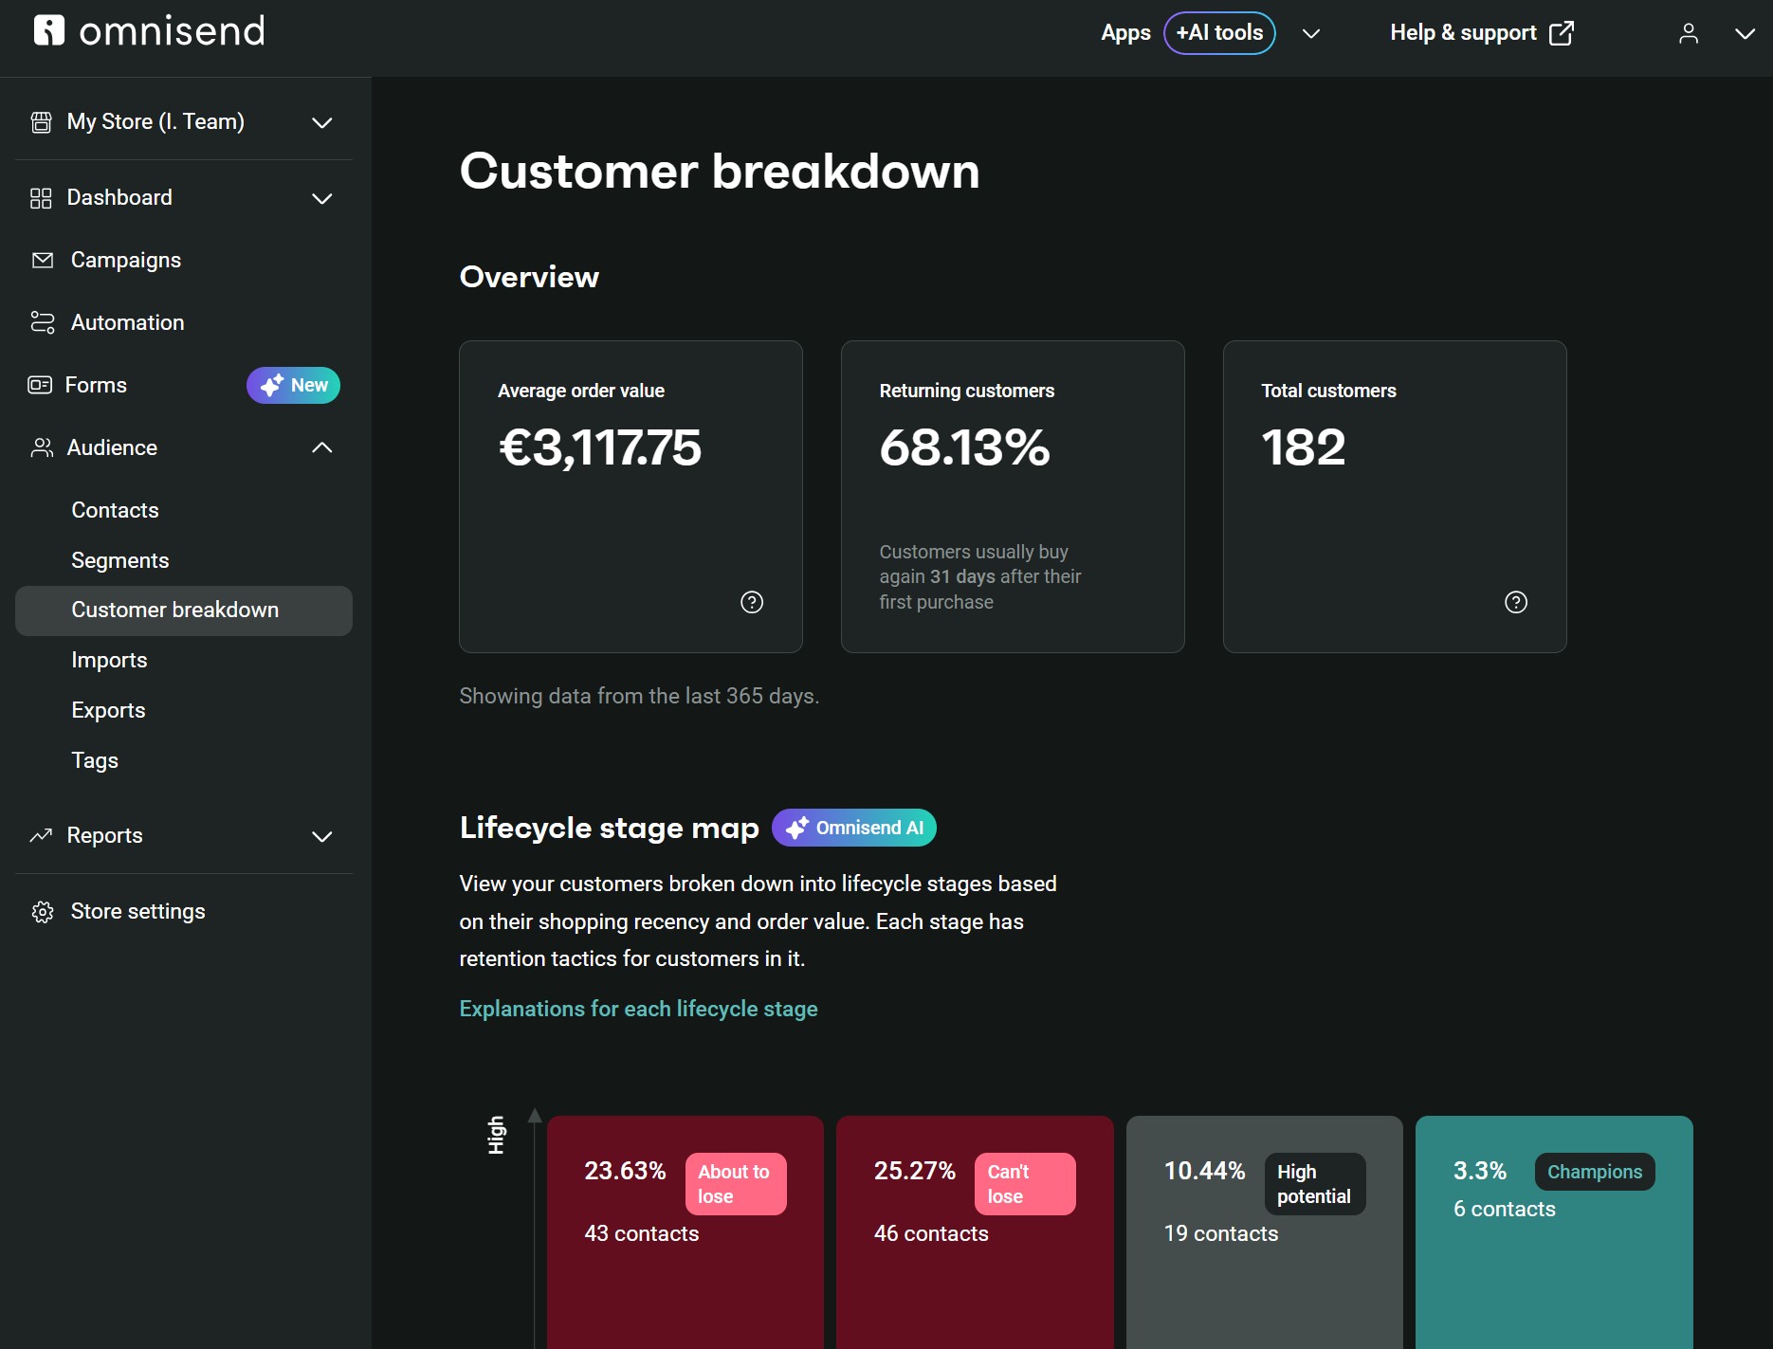This screenshot has width=1773, height=1349.
Task: Open help tooltip on Total customers card
Action: tap(1516, 602)
